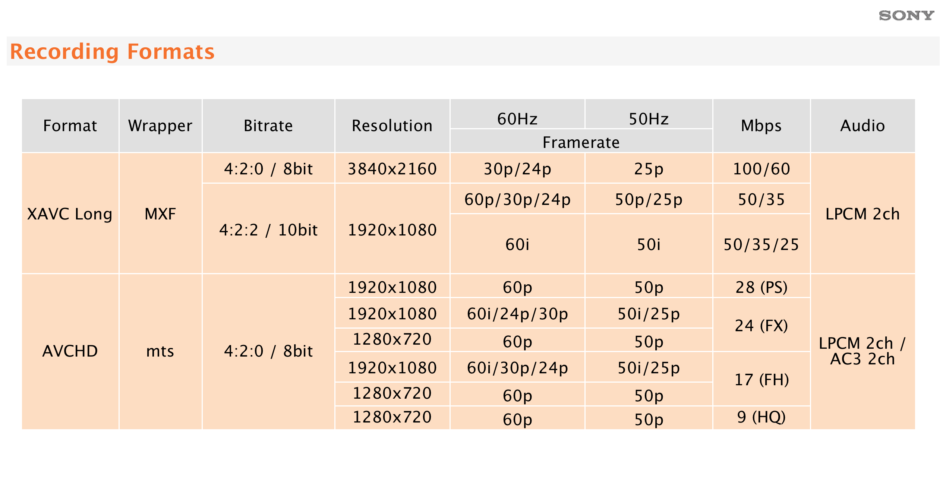The width and height of the screenshot is (946, 500).
Task: Select the Audio column header
Action: tap(863, 126)
